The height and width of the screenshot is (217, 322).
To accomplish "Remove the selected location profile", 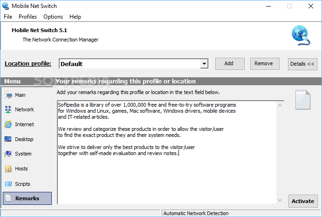I will coord(265,64).
